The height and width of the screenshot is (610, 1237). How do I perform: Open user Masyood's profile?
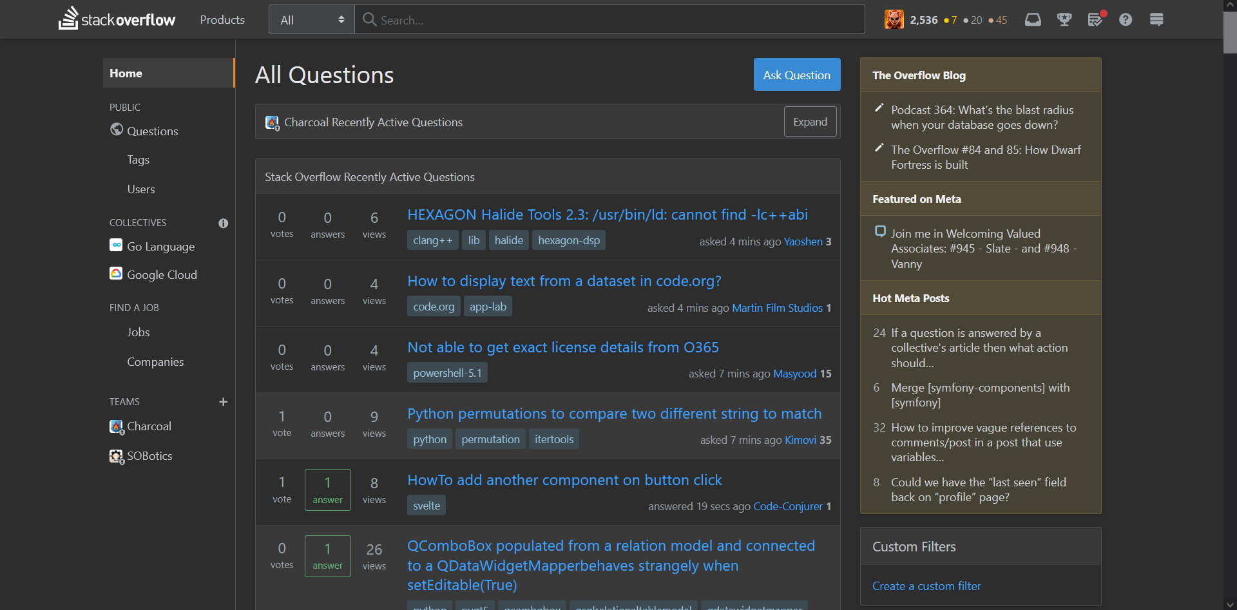point(795,374)
